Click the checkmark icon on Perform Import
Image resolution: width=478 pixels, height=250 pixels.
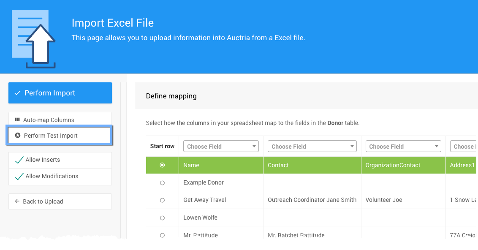tap(17, 93)
